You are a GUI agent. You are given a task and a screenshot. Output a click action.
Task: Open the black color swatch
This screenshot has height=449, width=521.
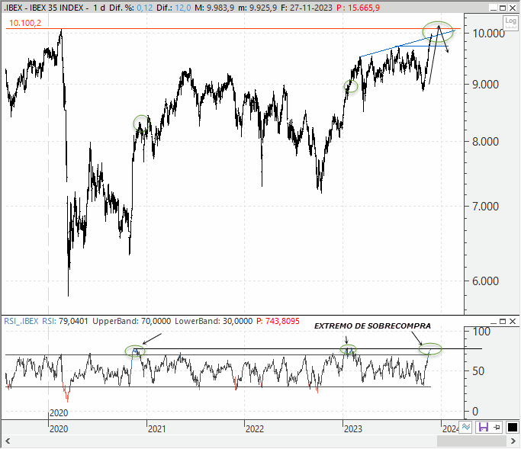click(512, 428)
